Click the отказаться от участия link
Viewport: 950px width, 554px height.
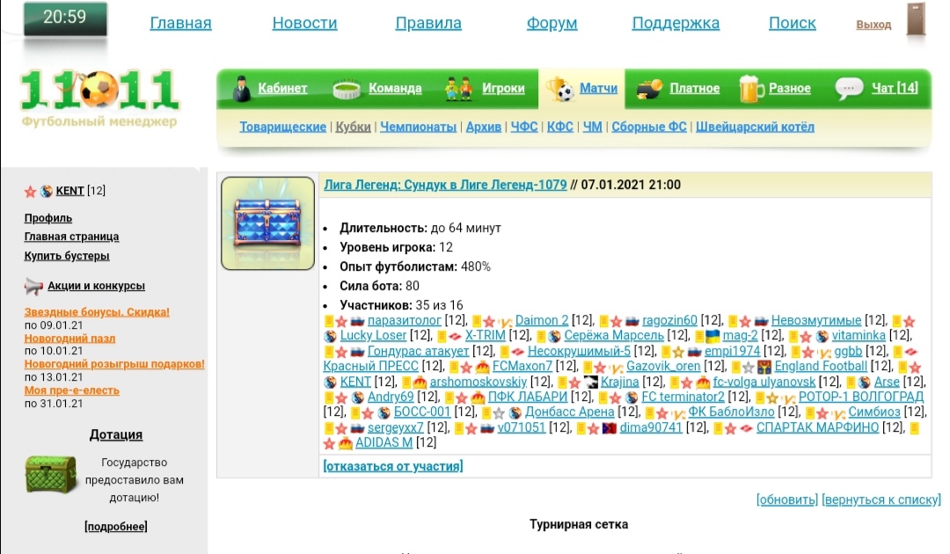392,466
